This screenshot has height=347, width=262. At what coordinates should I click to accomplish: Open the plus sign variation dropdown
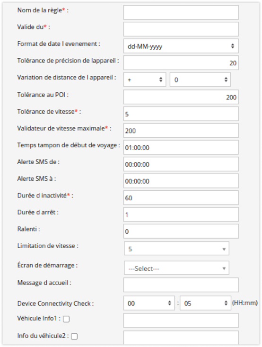point(145,80)
